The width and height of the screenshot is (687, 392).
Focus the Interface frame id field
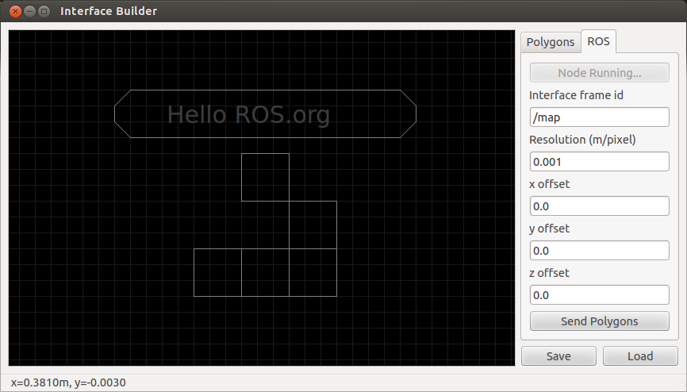tap(599, 117)
